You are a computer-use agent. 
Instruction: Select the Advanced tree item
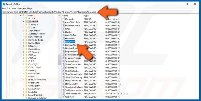(x=33, y=22)
